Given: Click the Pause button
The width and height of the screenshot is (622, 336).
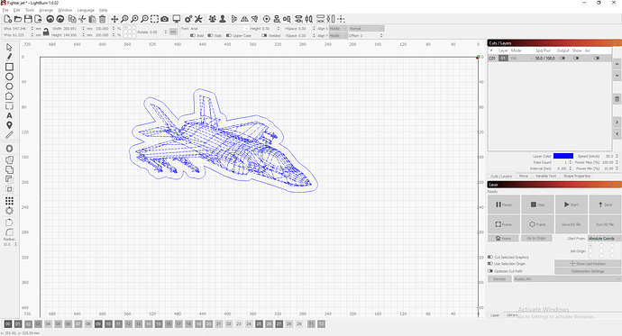Looking at the screenshot, I should coord(504,204).
